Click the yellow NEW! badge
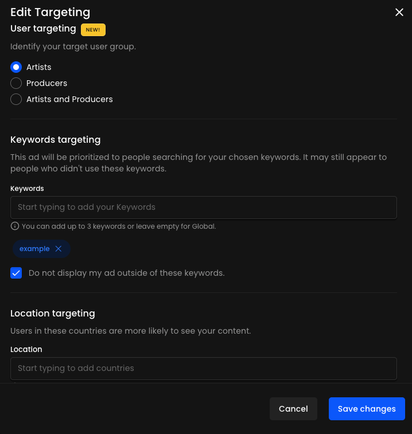The height and width of the screenshot is (434, 412). [x=93, y=29]
